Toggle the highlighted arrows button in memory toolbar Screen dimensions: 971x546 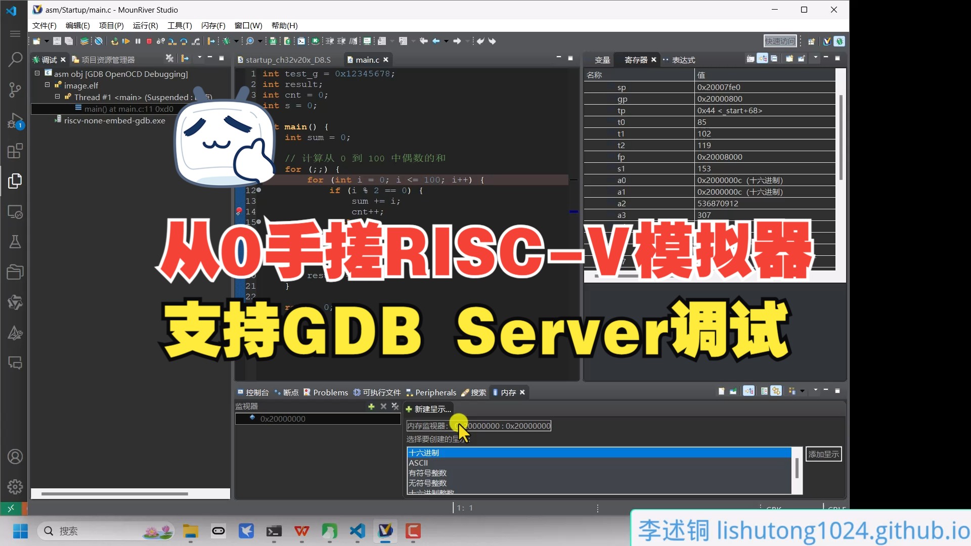776,391
